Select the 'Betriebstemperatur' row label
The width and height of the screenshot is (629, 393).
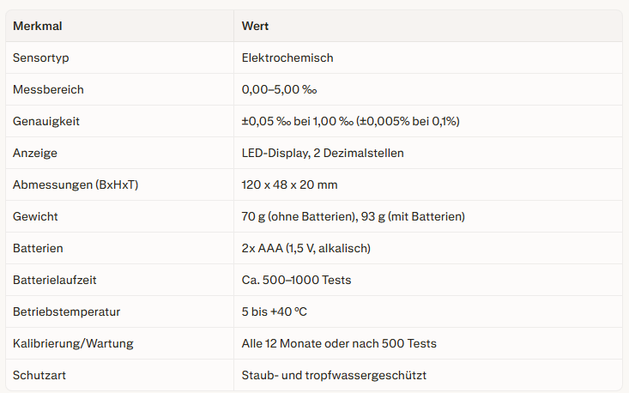(66, 312)
